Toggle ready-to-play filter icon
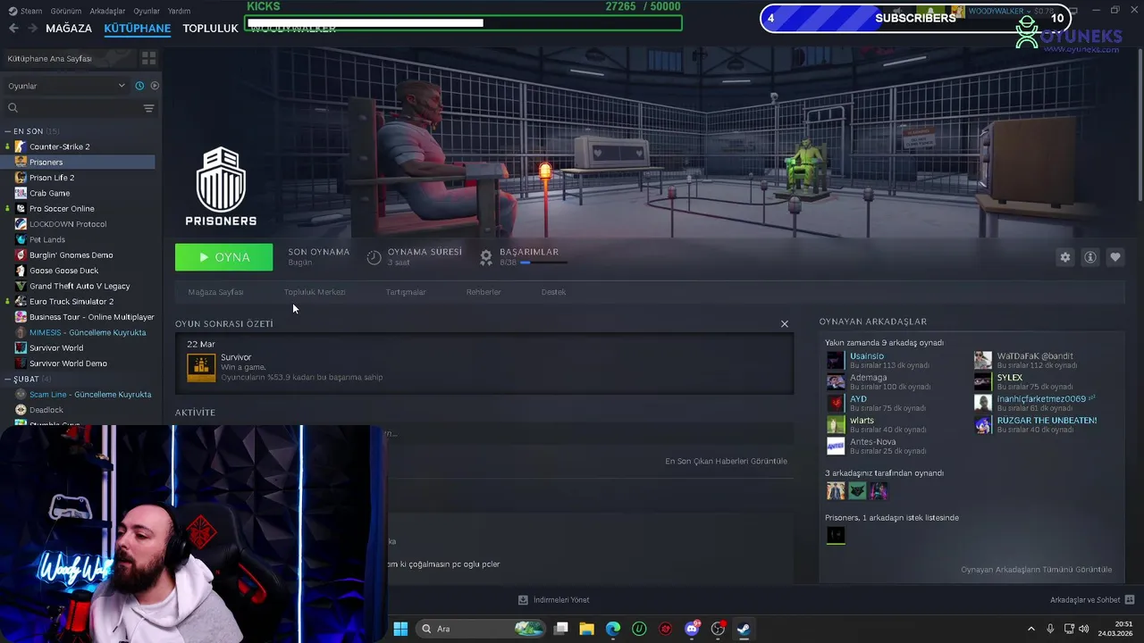1144x643 pixels. pos(155,86)
